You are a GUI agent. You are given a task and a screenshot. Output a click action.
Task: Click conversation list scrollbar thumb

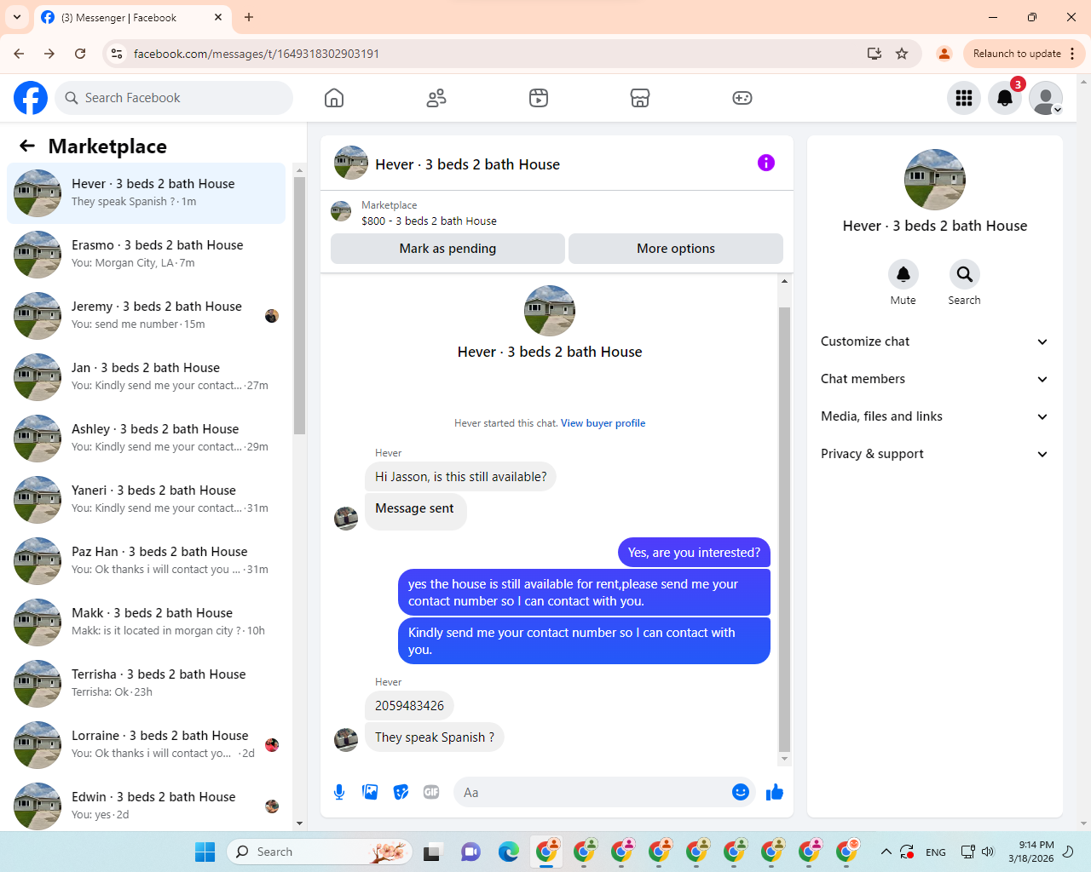point(299,305)
